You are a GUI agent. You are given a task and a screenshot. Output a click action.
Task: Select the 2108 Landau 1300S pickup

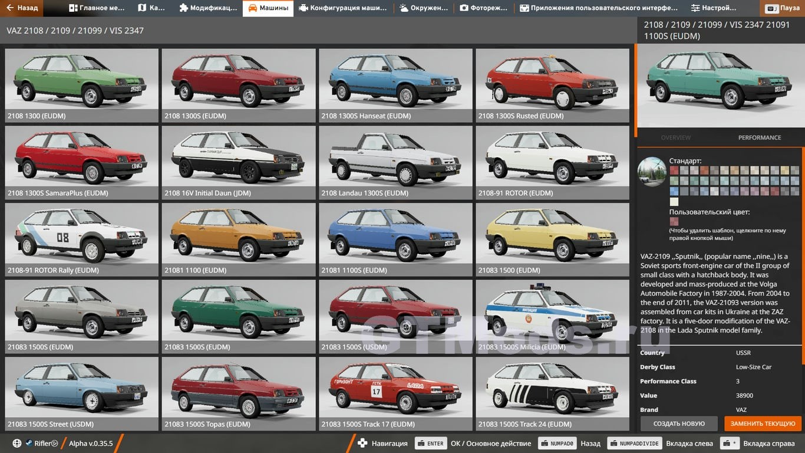coord(395,162)
